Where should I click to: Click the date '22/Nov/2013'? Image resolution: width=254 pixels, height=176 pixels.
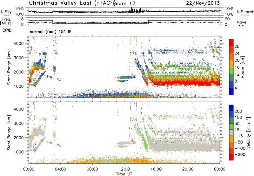pos(203,3)
